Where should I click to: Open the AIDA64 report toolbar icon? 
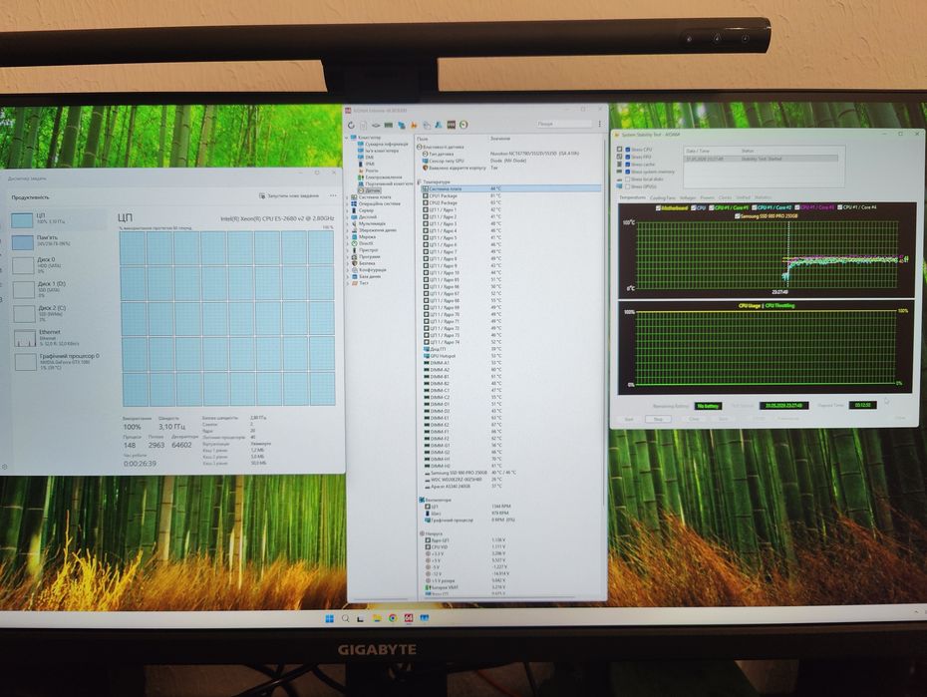pyautogui.click(x=363, y=125)
